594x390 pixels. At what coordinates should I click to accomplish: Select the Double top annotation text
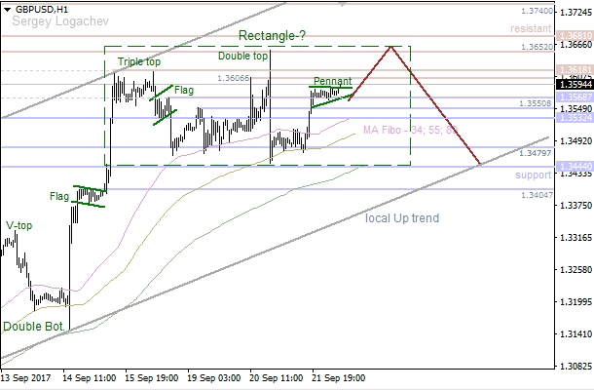(x=242, y=57)
